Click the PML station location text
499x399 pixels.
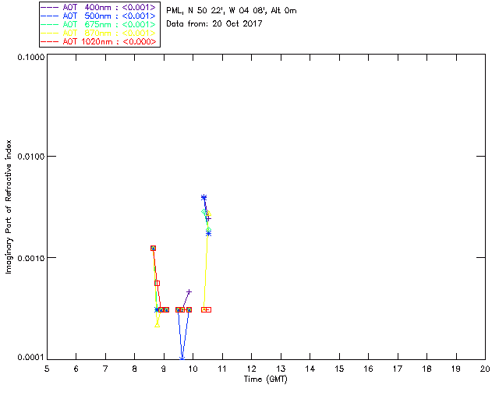(232, 11)
